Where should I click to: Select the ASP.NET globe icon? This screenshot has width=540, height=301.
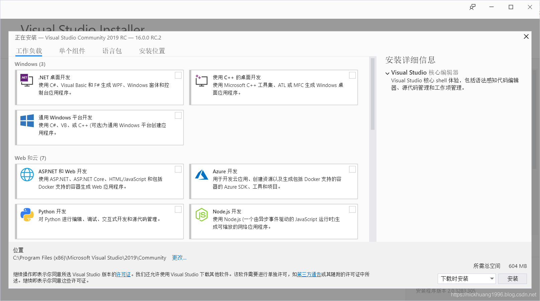[x=27, y=174]
